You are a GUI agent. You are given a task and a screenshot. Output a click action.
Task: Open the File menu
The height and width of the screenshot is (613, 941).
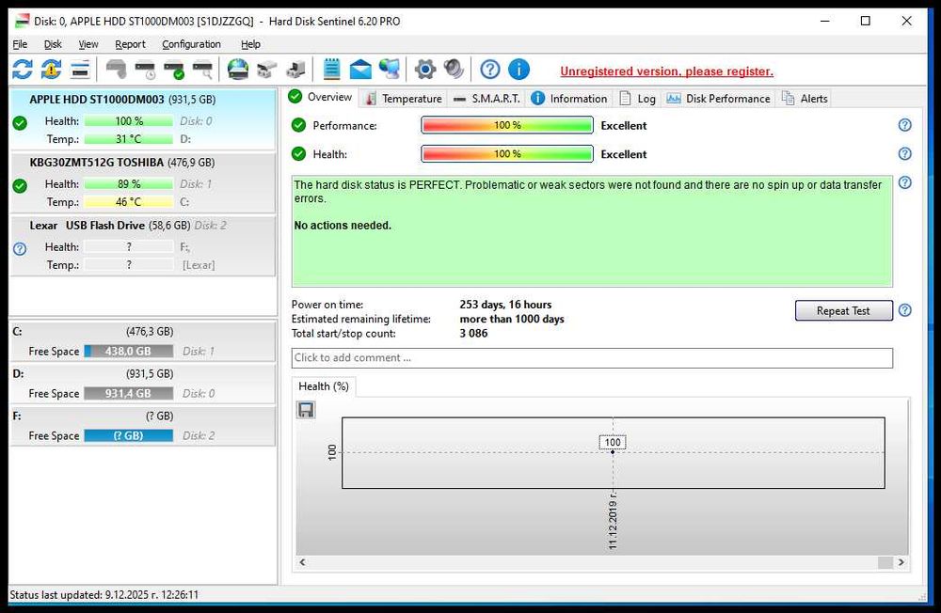pyautogui.click(x=20, y=44)
